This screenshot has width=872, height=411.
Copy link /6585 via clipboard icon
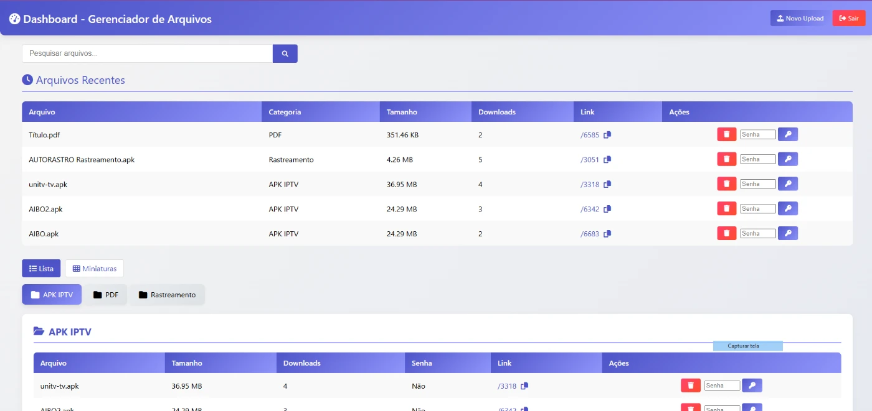pyautogui.click(x=607, y=135)
